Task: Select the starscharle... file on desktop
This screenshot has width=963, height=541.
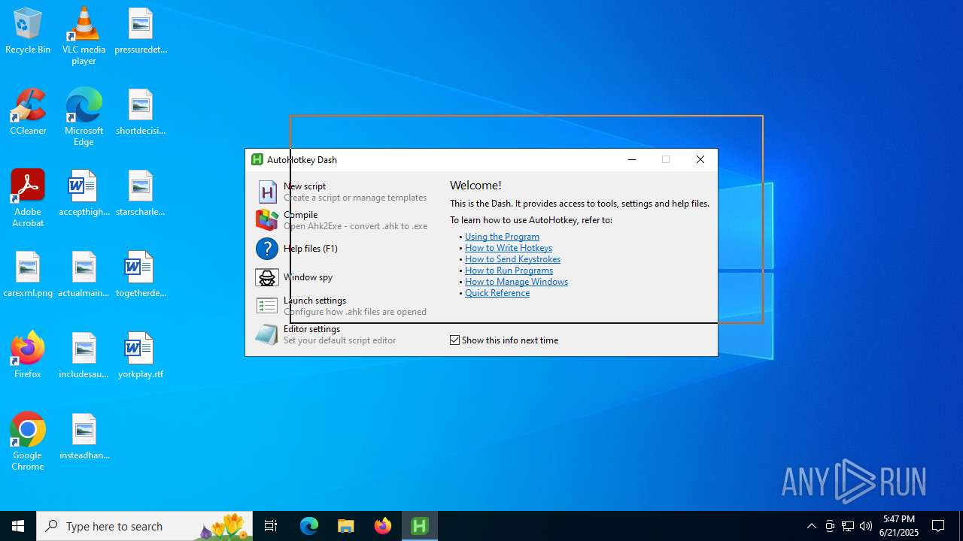Action: (x=141, y=194)
